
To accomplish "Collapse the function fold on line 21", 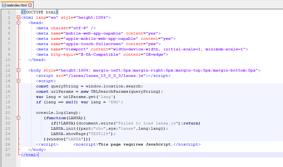I will point(18,118).
